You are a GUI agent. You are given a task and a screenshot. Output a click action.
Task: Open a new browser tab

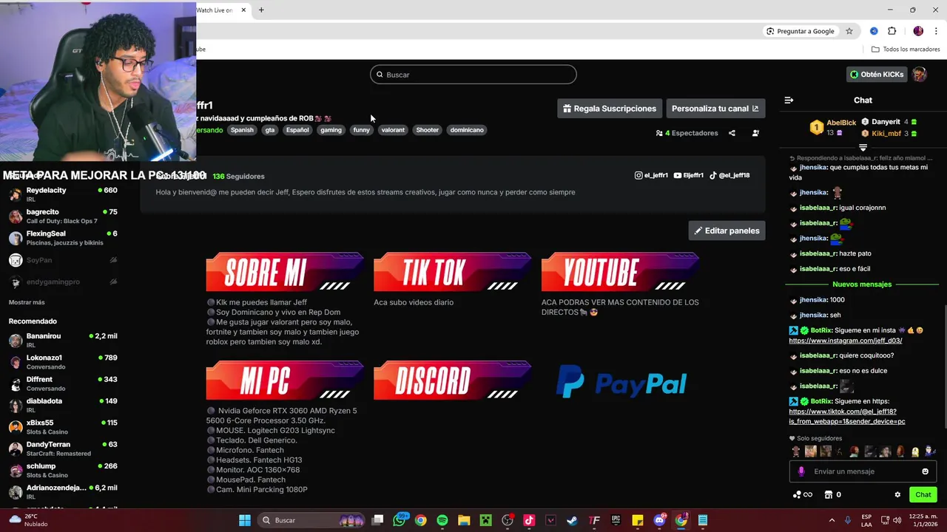coord(261,10)
